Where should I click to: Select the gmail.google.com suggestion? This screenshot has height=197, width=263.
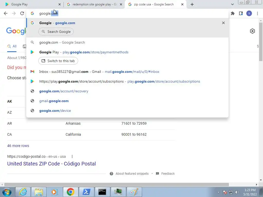(x=127, y=101)
